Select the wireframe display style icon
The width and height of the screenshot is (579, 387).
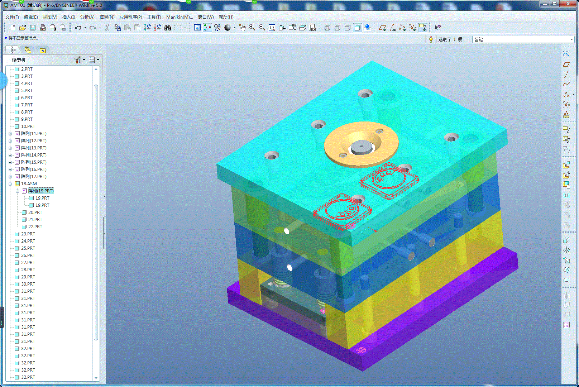[x=327, y=28]
